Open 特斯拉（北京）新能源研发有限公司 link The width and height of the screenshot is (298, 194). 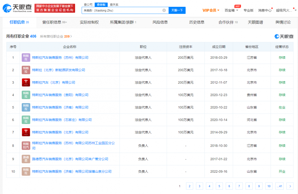pos(58,70)
